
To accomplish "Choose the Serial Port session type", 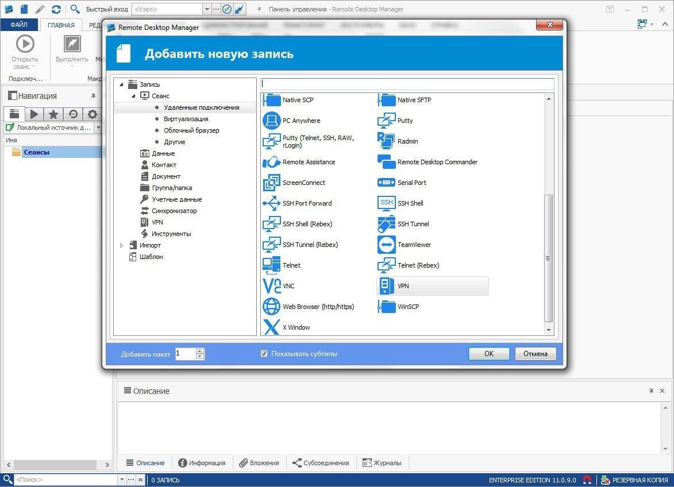I will coord(402,183).
